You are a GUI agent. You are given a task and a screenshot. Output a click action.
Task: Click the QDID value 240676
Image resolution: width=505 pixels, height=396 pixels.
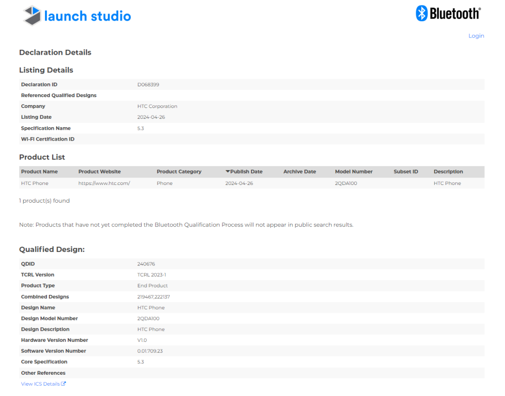pos(146,264)
